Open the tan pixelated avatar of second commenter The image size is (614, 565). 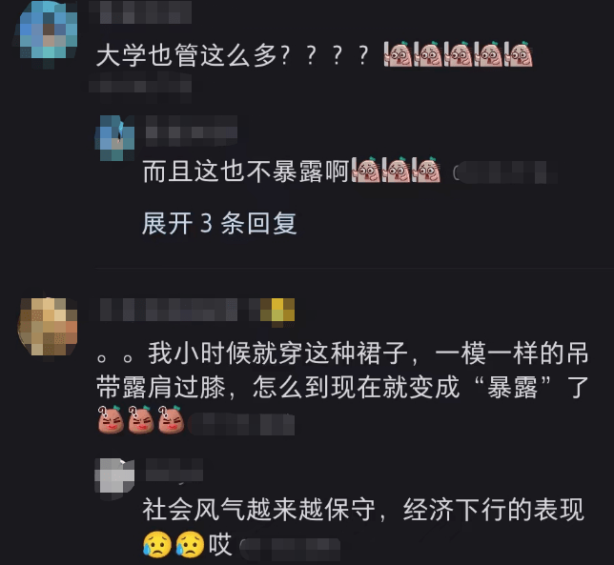pyautogui.click(x=48, y=326)
